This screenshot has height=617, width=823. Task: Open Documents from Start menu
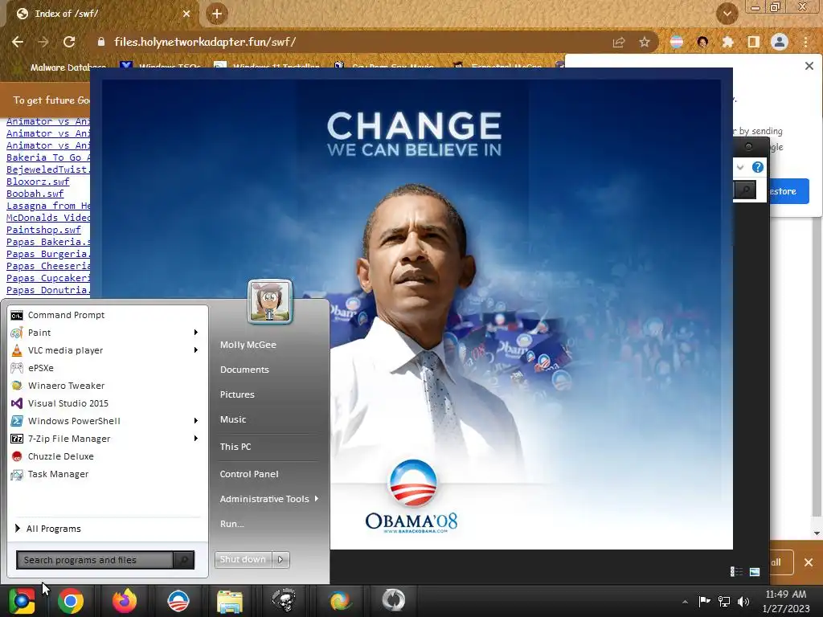[x=244, y=370]
